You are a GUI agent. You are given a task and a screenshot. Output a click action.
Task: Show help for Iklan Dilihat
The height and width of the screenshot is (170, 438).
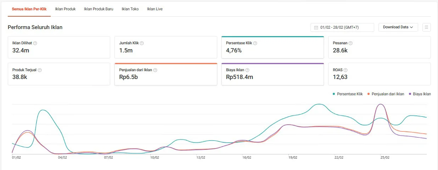coord(35,43)
